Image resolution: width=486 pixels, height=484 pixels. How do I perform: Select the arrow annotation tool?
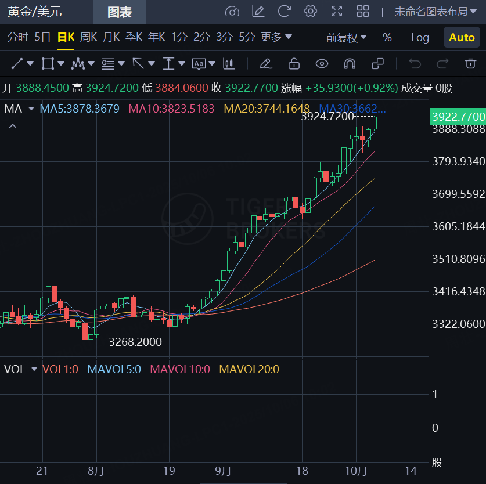[138, 63]
